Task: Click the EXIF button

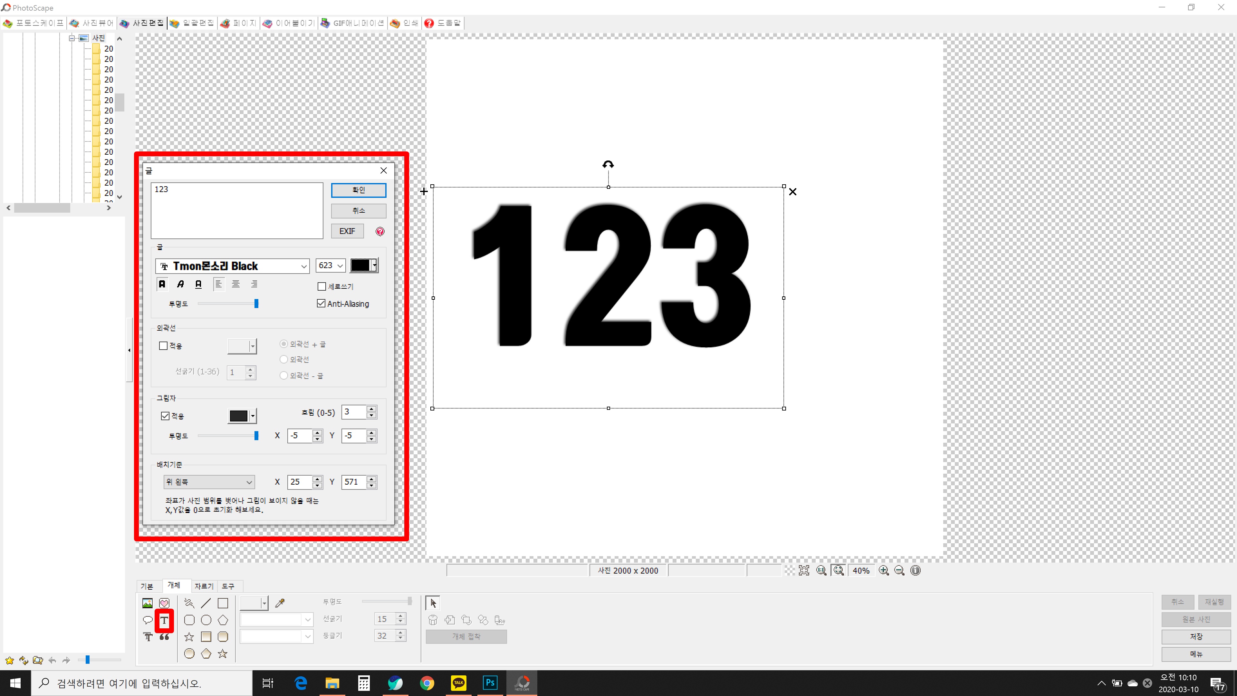Action: [x=347, y=231]
